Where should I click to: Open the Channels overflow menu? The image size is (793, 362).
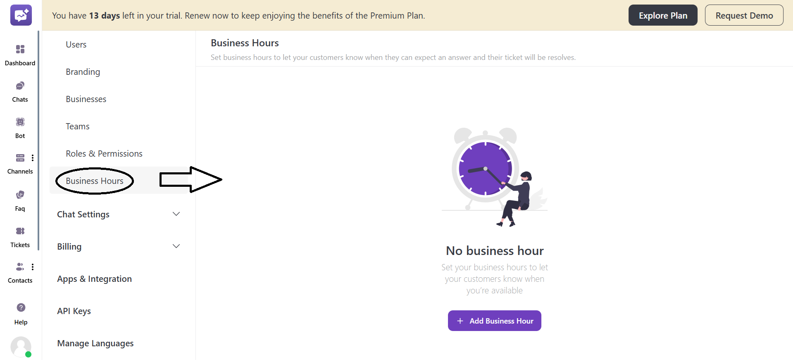click(x=33, y=158)
